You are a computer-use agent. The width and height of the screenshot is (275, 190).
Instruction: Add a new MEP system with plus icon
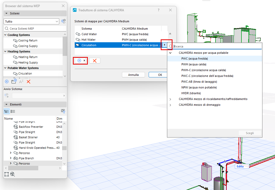7,81
